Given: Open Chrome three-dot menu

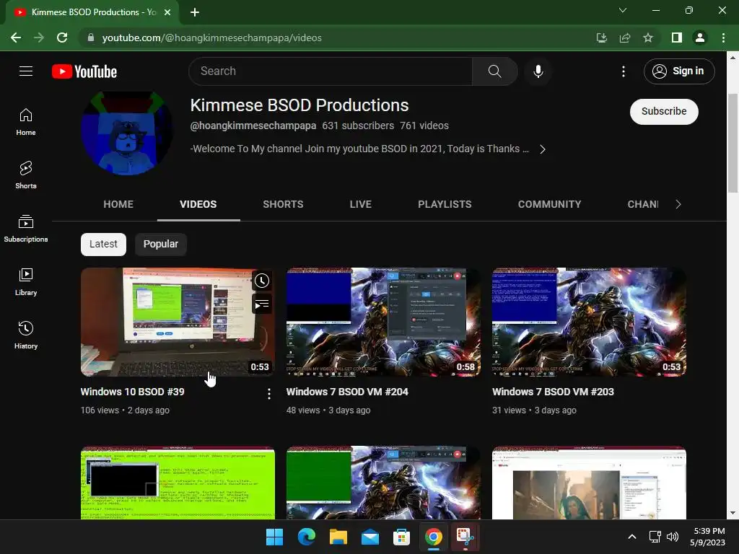Looking at the screenshot, I should point(723,38).
